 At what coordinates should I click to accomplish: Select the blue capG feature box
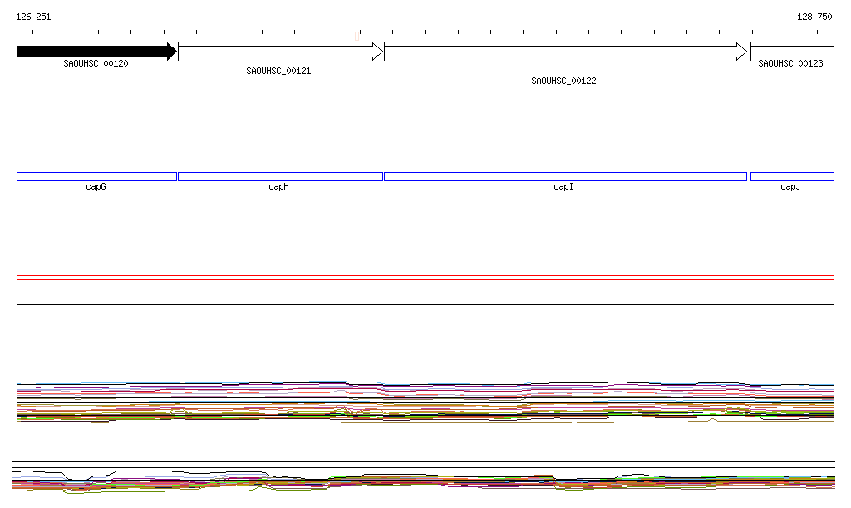[96, 176]
